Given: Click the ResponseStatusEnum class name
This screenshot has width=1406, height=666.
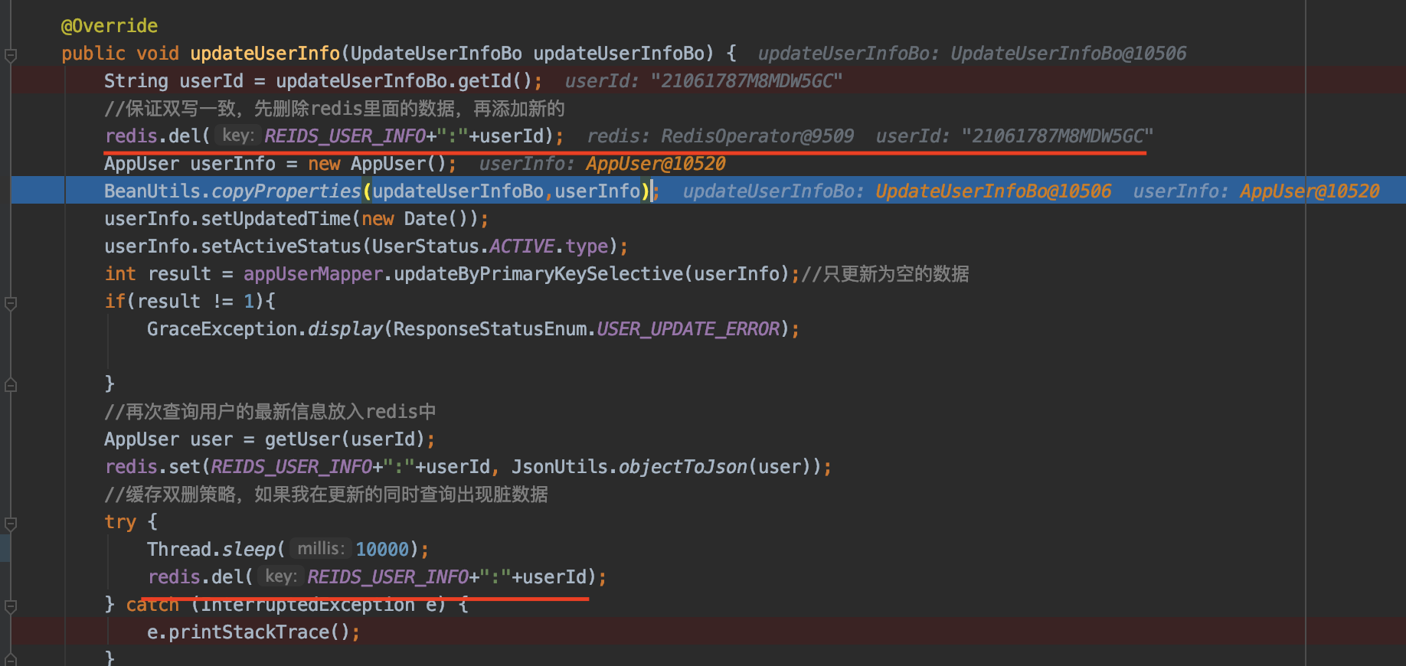Looking at the screenshot, I should 490,329.
